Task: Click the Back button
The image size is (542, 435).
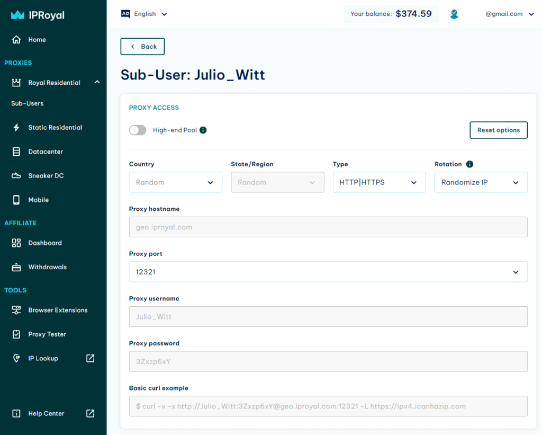Action: 142,47
